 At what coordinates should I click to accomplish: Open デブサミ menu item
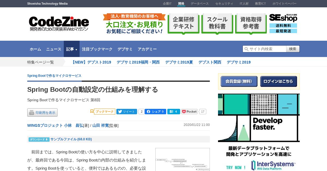coord(125,49)
